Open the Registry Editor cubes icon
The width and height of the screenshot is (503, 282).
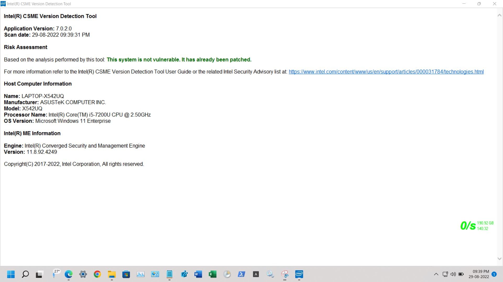pyautogui.click(x=184, y=274)
